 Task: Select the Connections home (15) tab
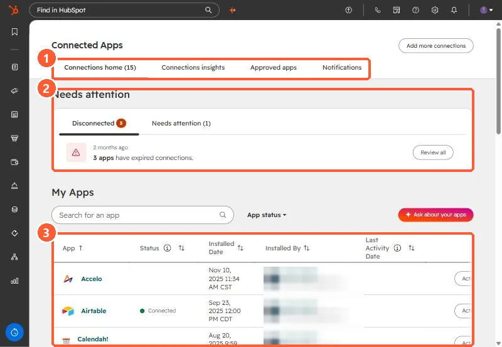point(100,68)
